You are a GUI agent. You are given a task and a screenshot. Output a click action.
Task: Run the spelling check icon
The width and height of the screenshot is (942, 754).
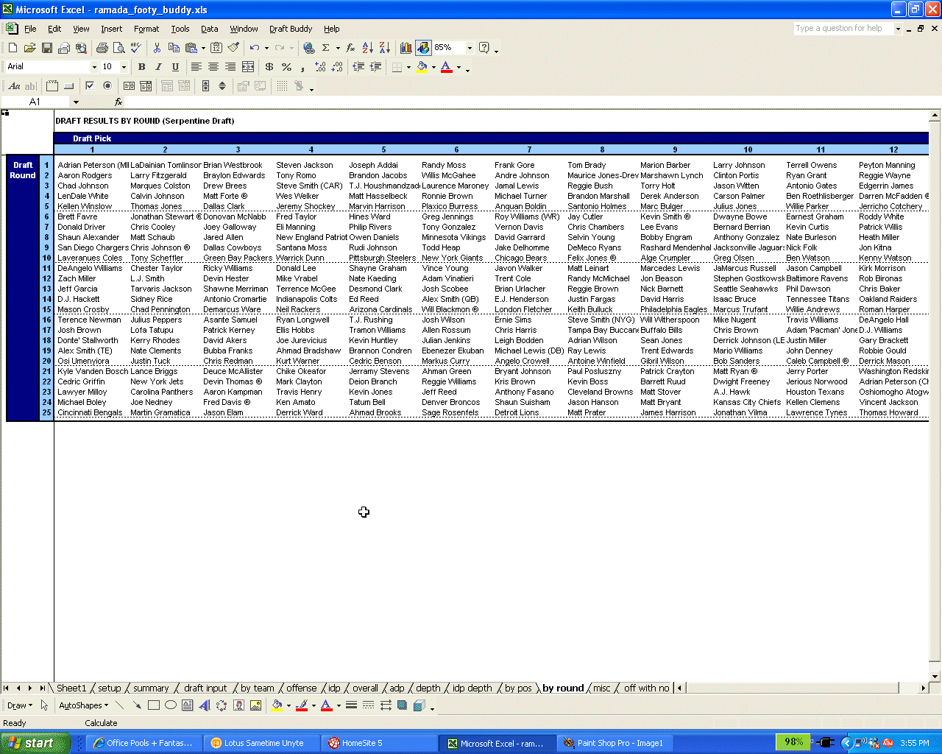(x=135, y=48)
